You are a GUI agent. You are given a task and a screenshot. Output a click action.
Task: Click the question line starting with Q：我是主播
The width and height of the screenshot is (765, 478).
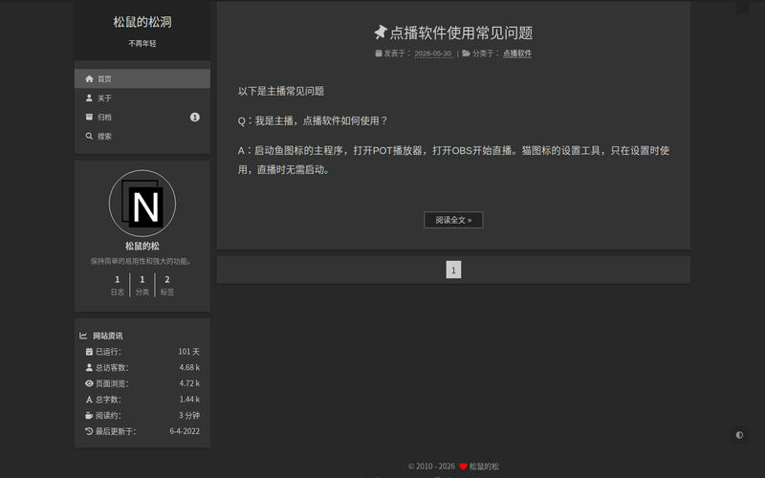click(x=313, y=121)
